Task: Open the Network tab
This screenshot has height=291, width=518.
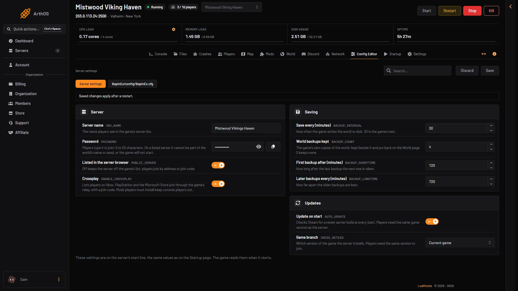Action: (x=335, y=54)
